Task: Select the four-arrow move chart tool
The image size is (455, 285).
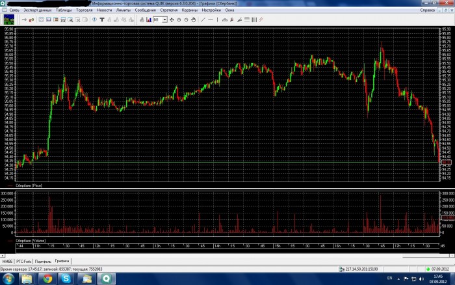Action: [x=172, y=20]
